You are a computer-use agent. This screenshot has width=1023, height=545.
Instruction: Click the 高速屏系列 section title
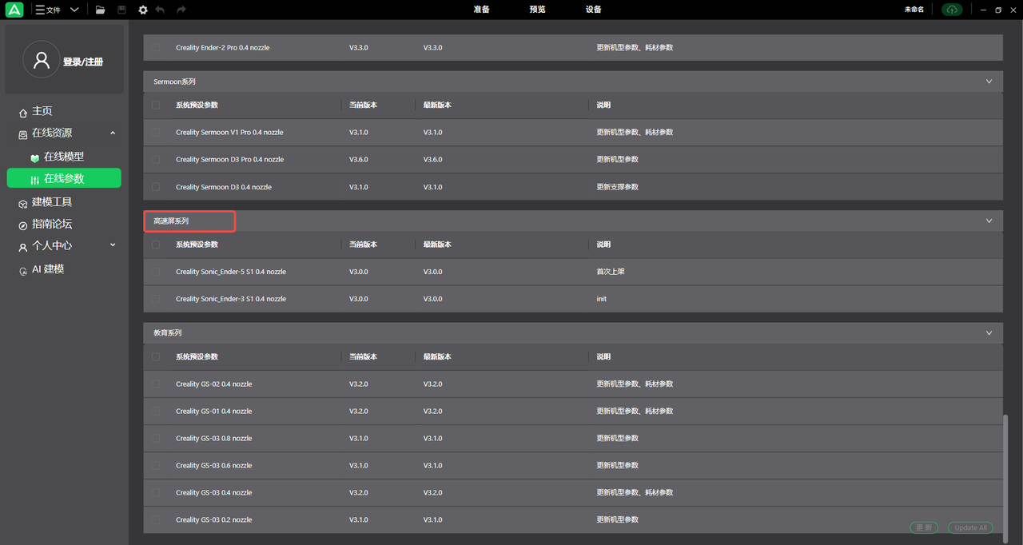coord(171,221)
